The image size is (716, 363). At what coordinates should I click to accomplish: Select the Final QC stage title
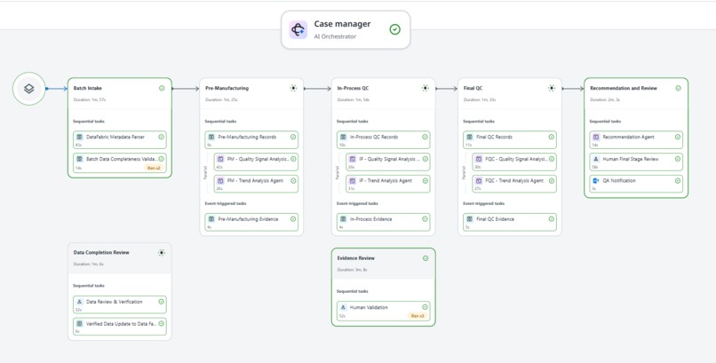coord(473,88)
